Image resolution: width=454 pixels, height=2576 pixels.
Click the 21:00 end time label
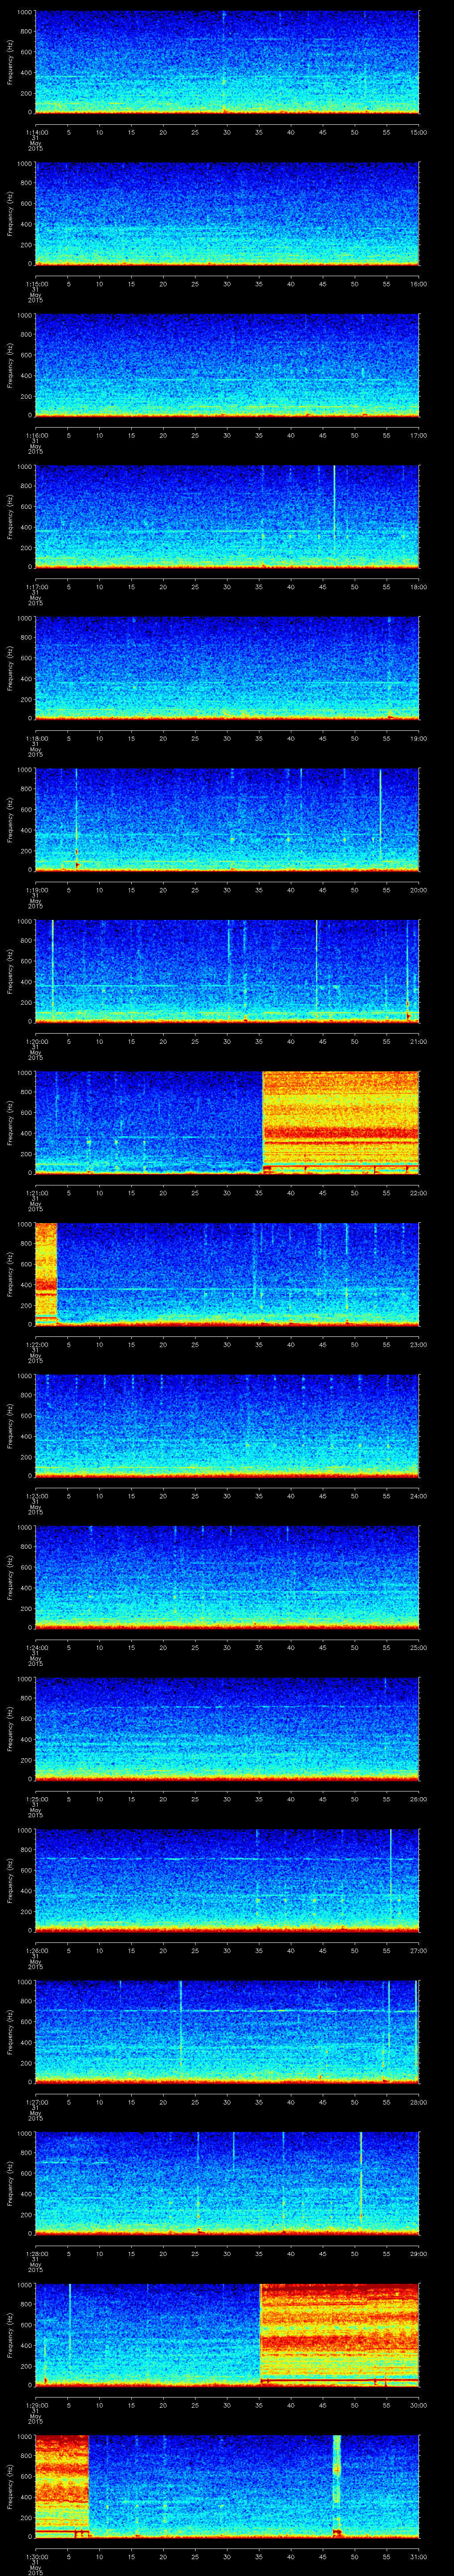(x=418, y=1041)
